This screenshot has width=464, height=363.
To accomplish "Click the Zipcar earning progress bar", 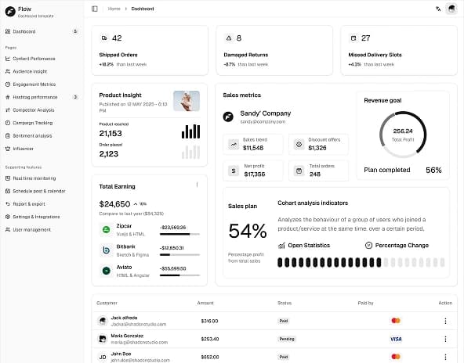I will click(179, 234).
